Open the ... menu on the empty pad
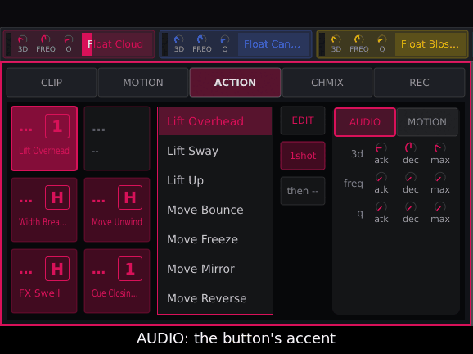Image resolution: width=473 pixels, height=354 pixels. [x=99, y=129]
